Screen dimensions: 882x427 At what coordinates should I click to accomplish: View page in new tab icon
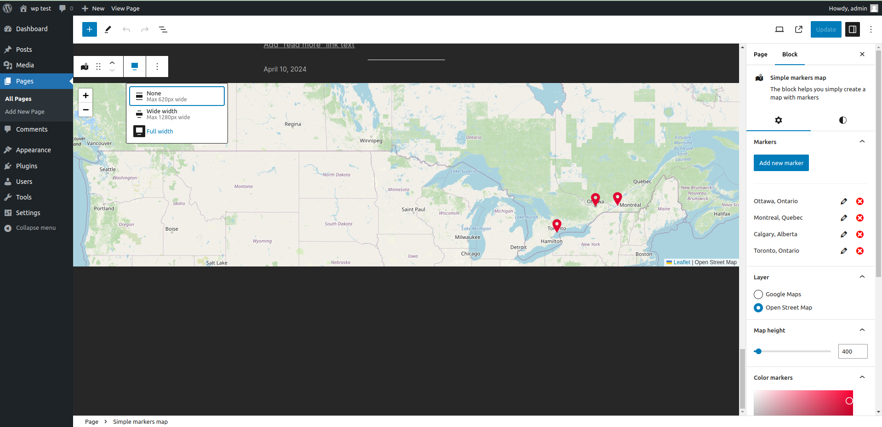(799, 29)
